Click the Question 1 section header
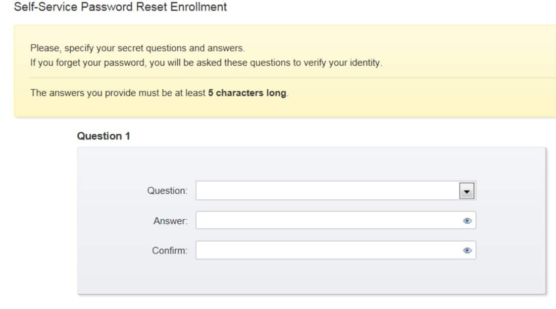556x309 pixels. (x=105, y=135)
